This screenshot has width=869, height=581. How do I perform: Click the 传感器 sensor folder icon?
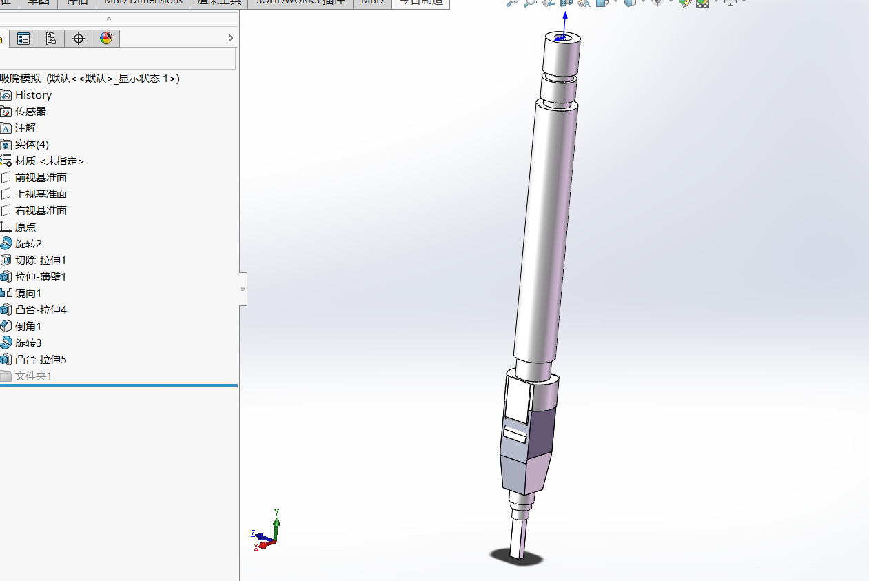click(x=6, y=112)
